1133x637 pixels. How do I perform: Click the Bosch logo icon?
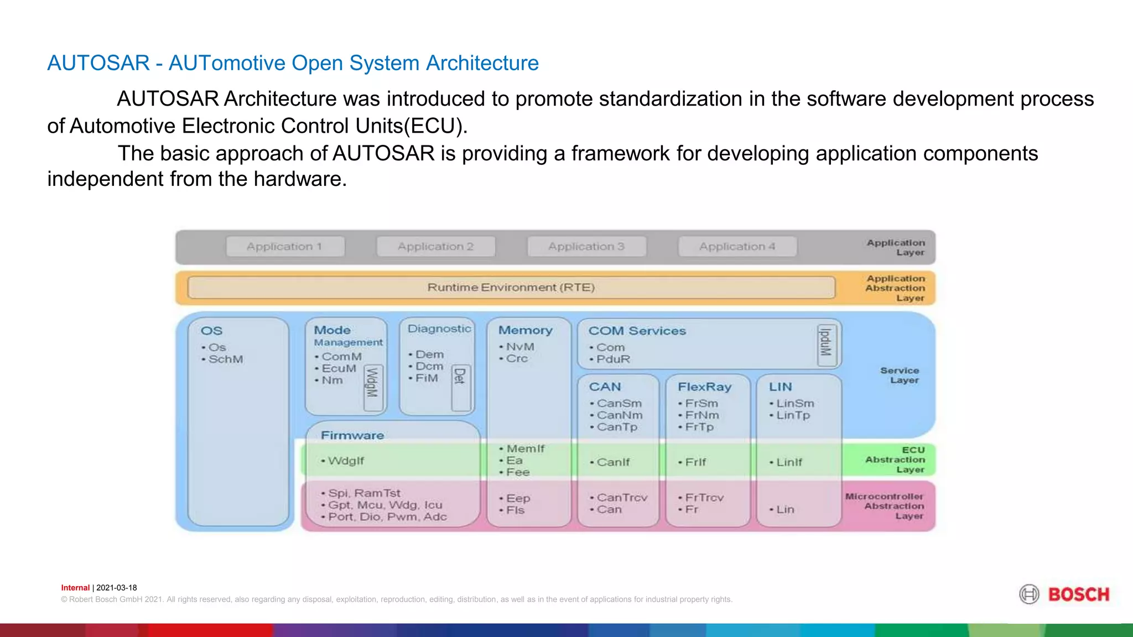coord(1029,594)
